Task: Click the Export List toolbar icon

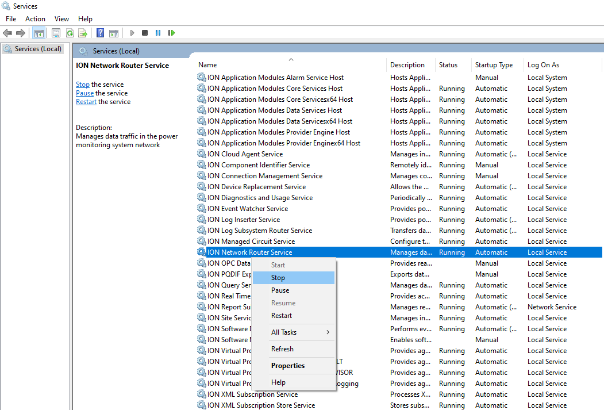Action: pyautogui.click(x=83, y=33)
